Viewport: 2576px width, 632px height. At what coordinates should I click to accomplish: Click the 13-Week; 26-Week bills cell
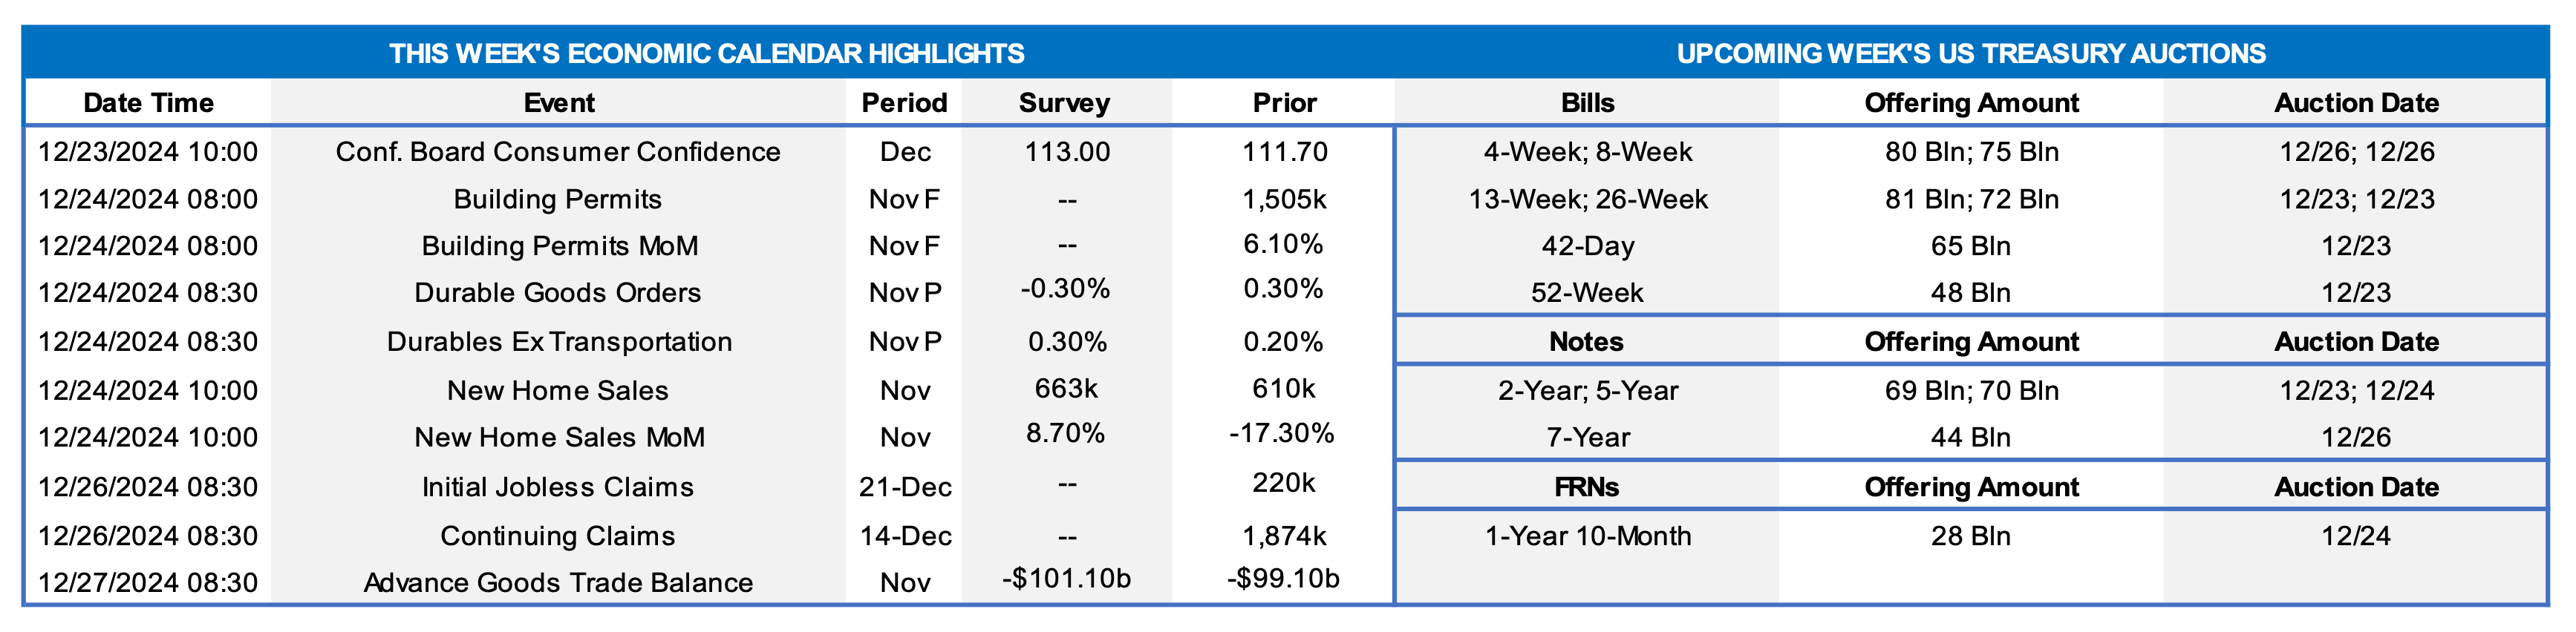tap(1587, 200)
